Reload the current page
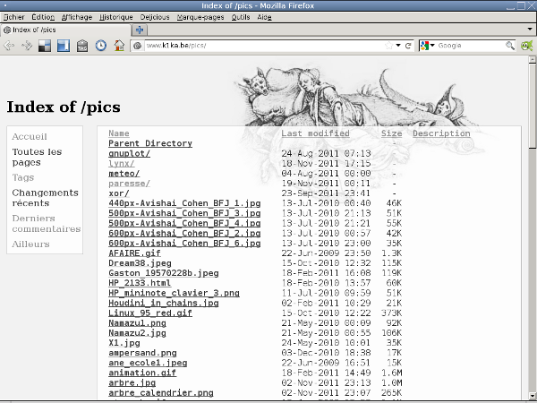Screen dimensions: 537x403 click(408, 46)
